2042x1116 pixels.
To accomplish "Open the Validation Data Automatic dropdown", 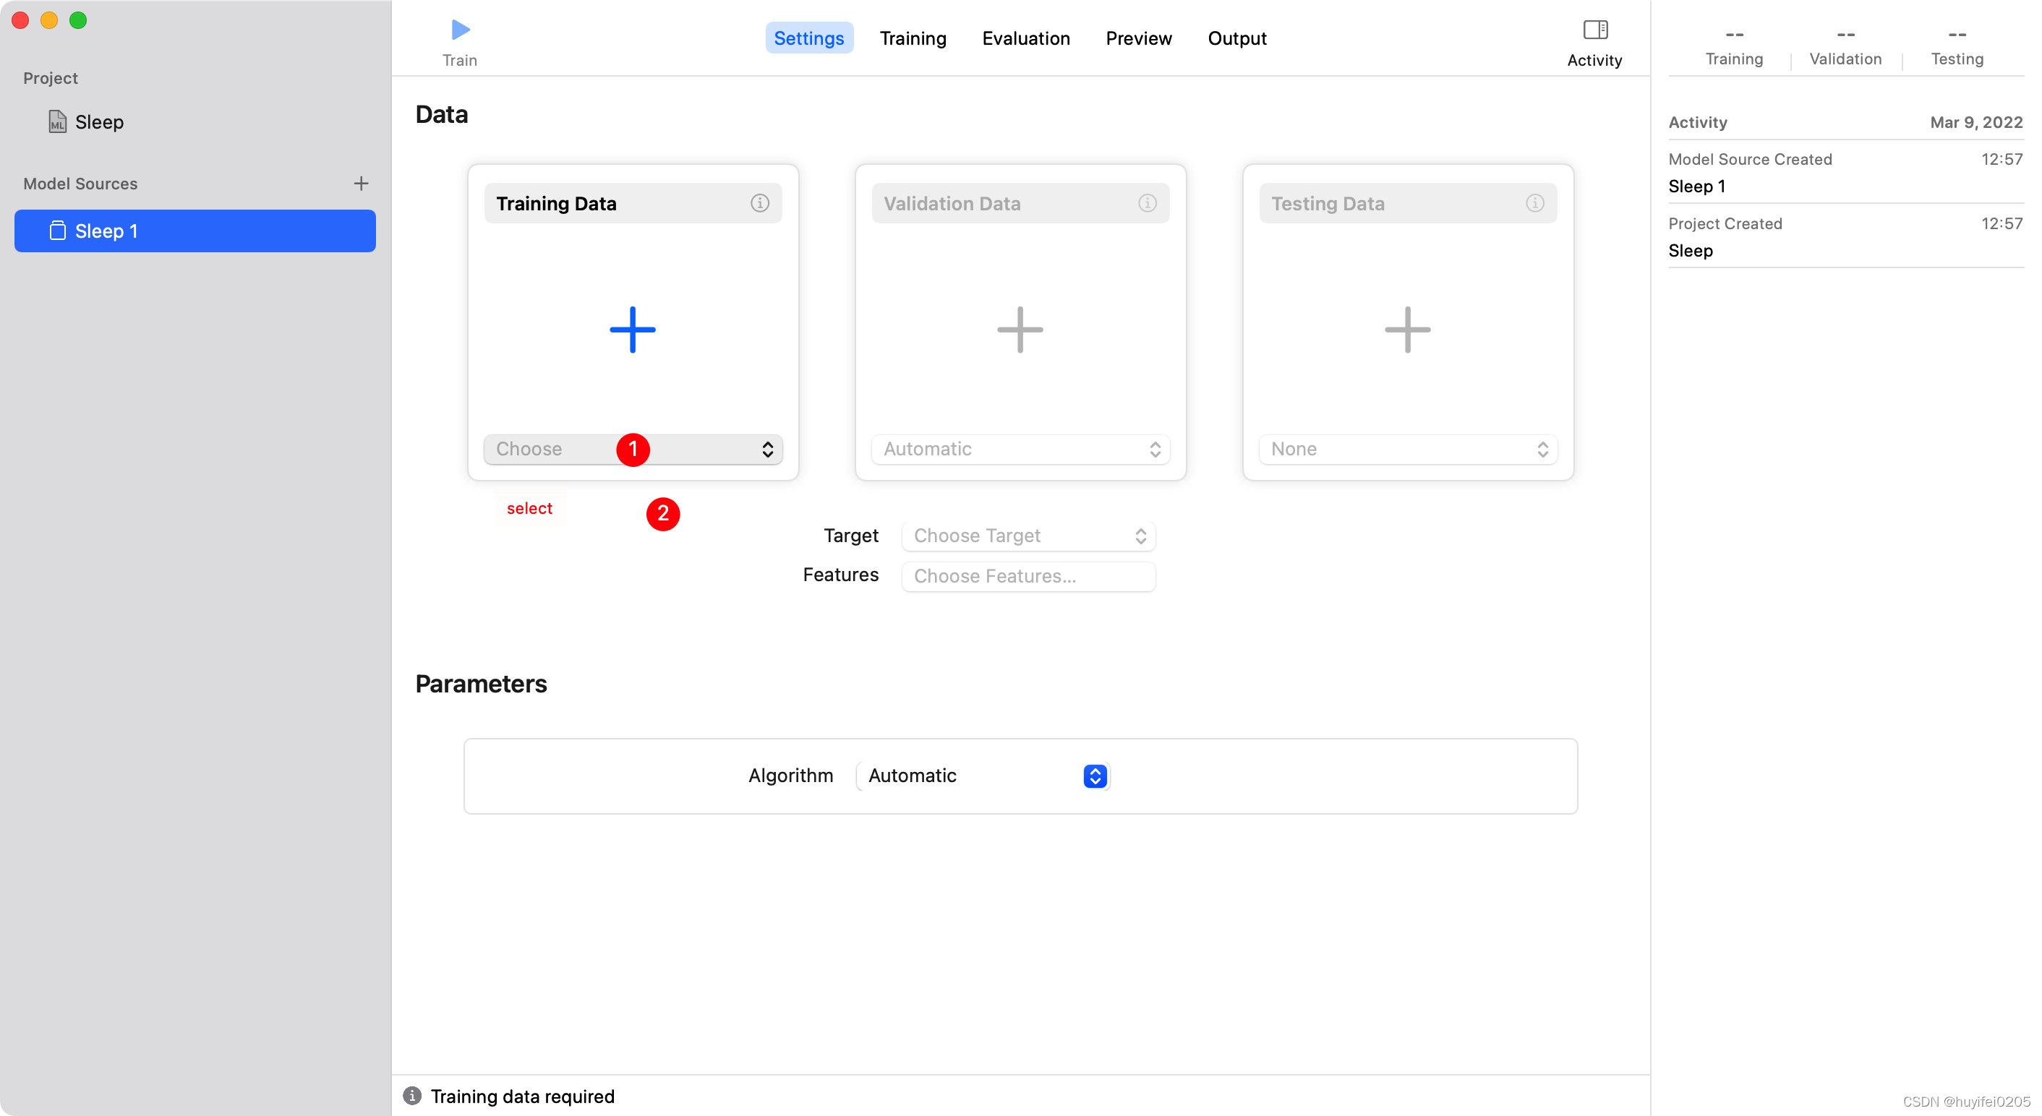I will point(1020,450).
